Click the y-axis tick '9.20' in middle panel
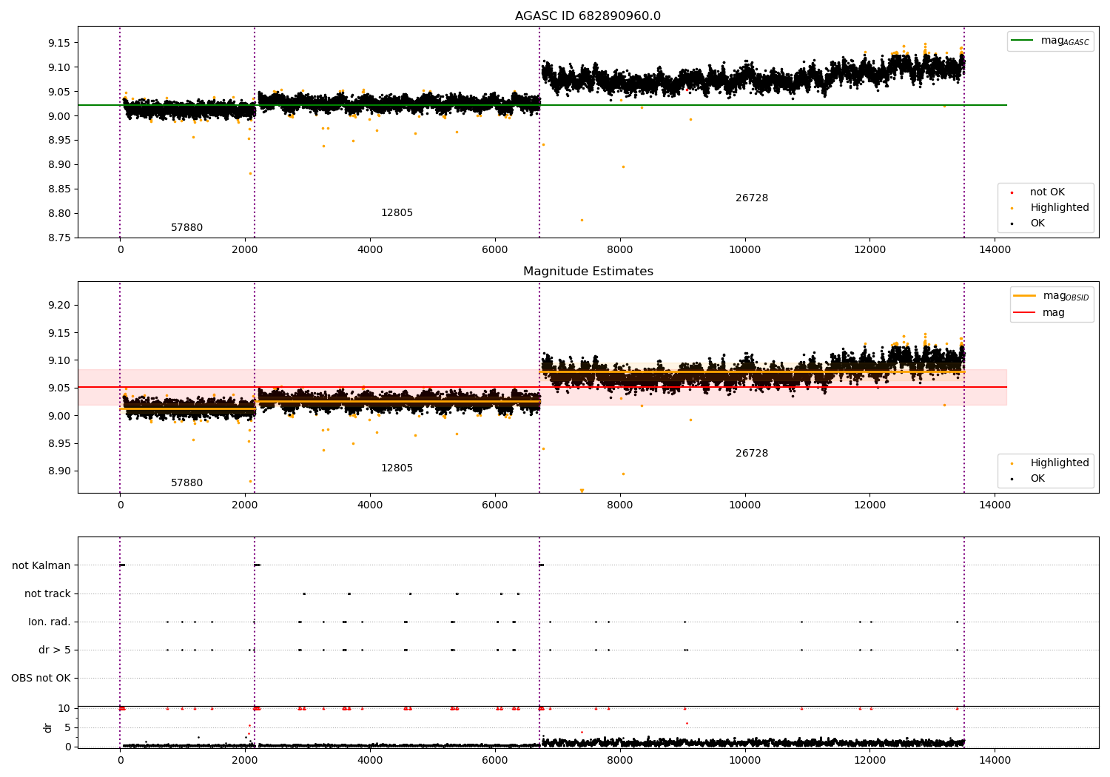1110x777 pixels. point(58,306)
